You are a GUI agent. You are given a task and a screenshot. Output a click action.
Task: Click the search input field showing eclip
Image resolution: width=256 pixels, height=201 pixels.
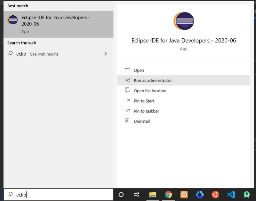point(58,194)
